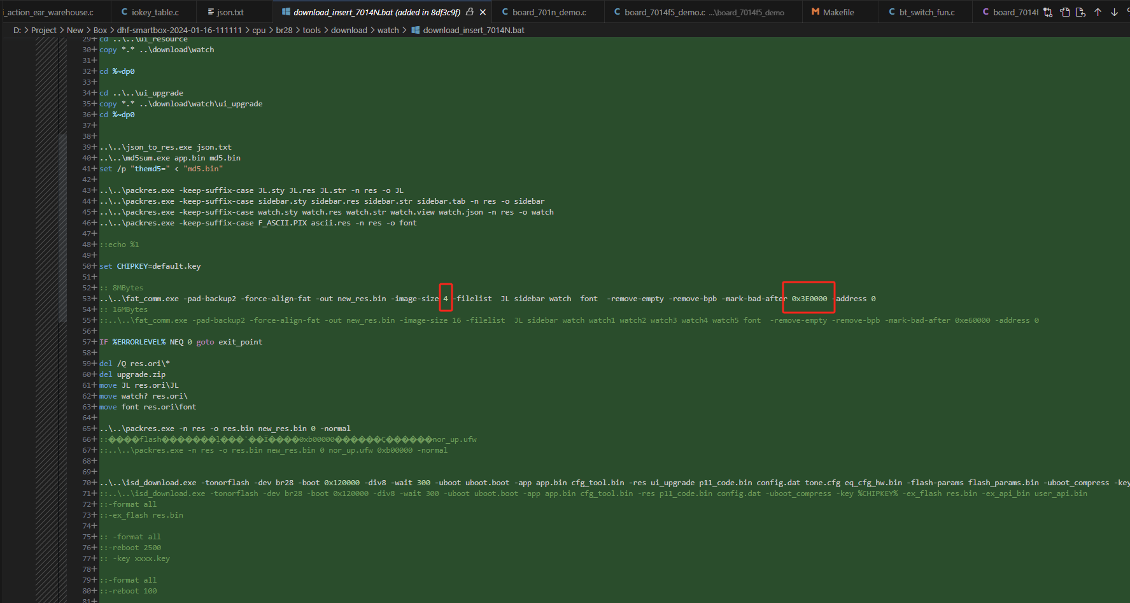Click the packres.exe res.bin new_res.bin -normal line
1130x603 pixels.
point(225,429)
